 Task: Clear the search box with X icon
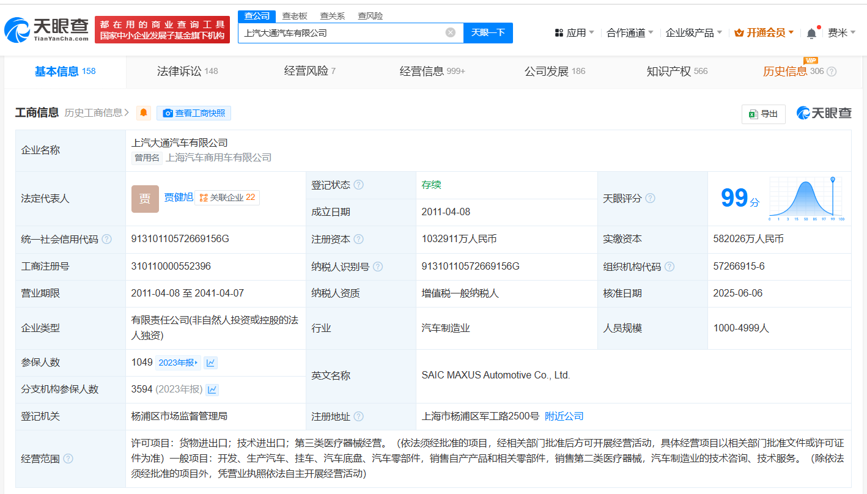coord(451,32)
